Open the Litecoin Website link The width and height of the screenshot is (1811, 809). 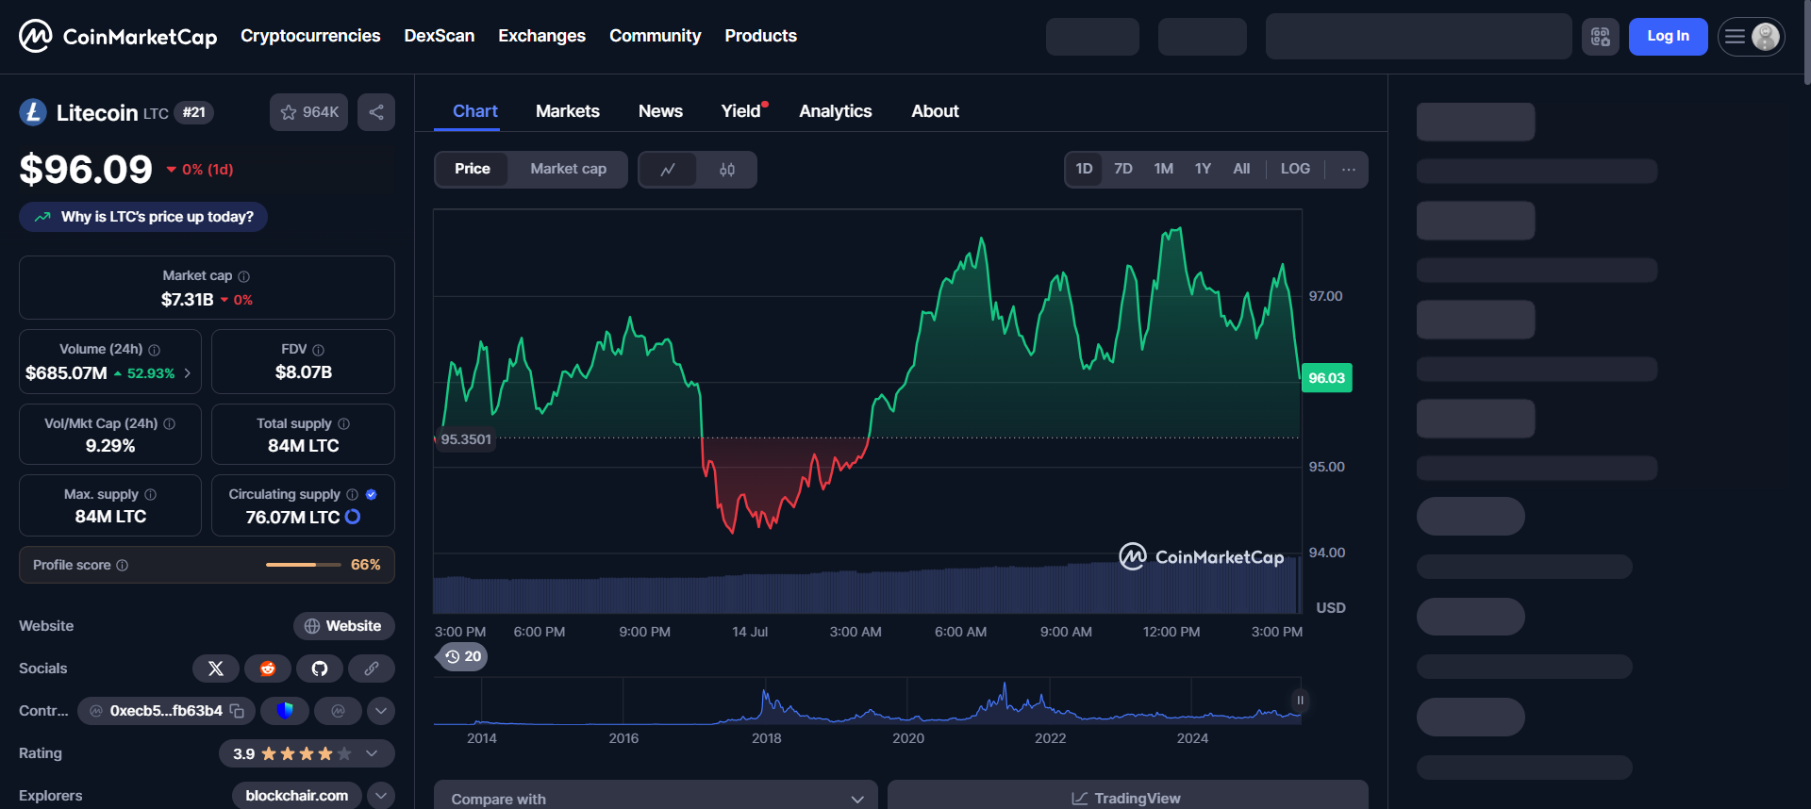pyautogui.click(x=343, y=626)
